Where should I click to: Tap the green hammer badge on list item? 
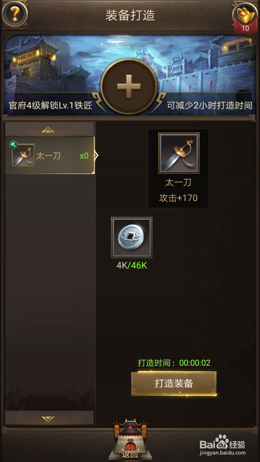pyautogui.click(x=13, y=145)
